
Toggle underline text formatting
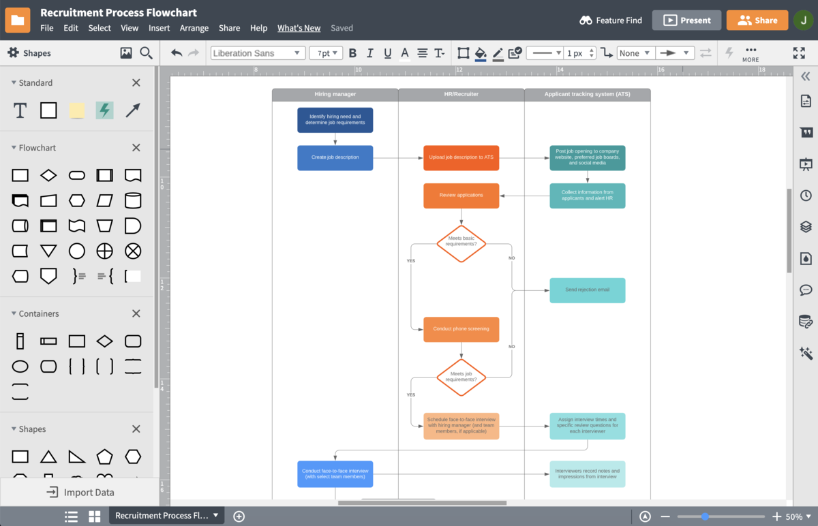[x=387, y=52]
